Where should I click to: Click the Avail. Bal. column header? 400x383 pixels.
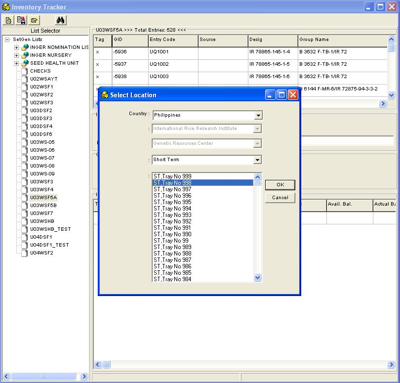click(x=350, y=205)
